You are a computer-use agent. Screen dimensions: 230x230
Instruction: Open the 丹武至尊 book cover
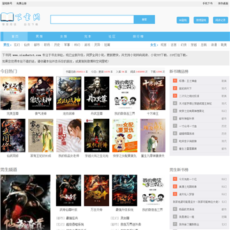click(x=96, y=93)
